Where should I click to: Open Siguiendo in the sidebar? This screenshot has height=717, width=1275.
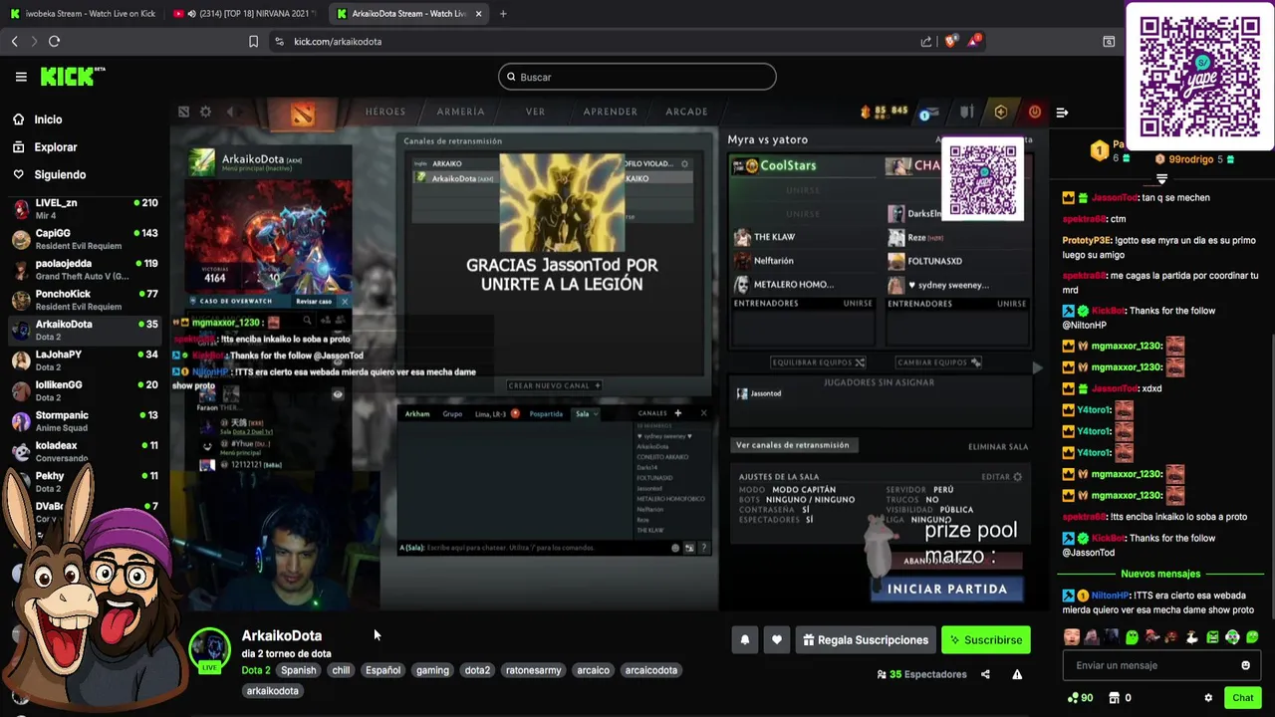60,174
